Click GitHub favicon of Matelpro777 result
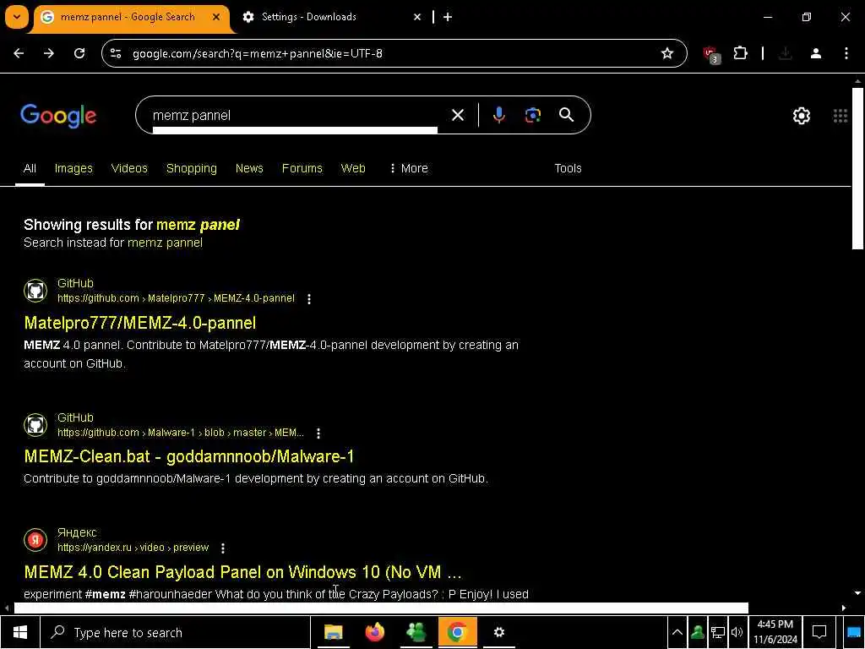Viewport: 865px width, 649px height. pyautogui.click(x=35, y=291)
